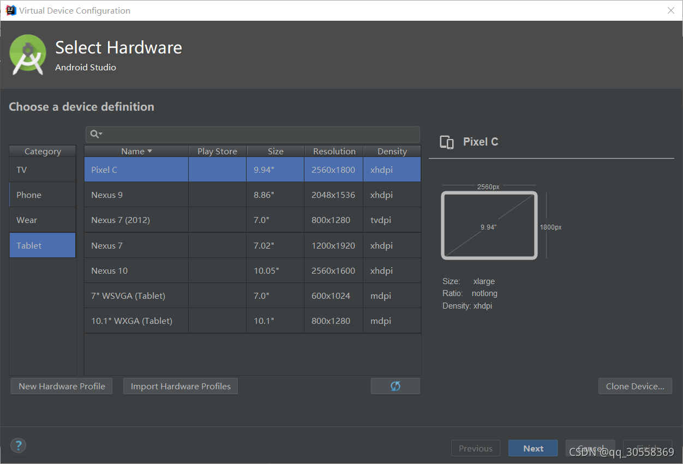Click the Category list header
This screenshot has height=464, width=683.
[43, 151]
